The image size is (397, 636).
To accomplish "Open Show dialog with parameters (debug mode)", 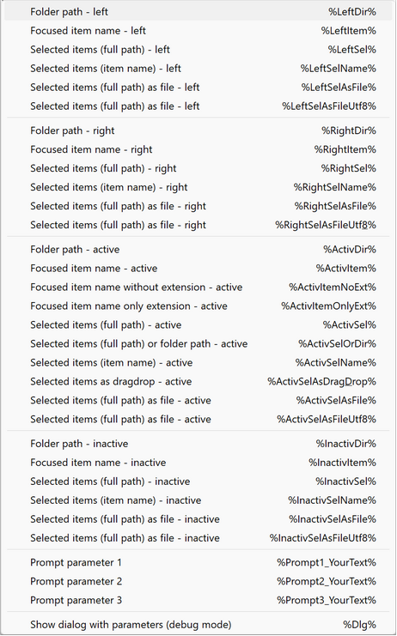I will point(198,625).
